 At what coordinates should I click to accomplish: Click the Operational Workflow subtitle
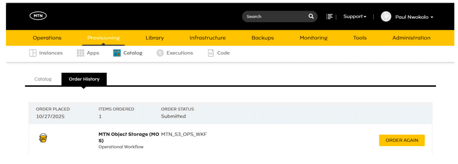[121, 147]
